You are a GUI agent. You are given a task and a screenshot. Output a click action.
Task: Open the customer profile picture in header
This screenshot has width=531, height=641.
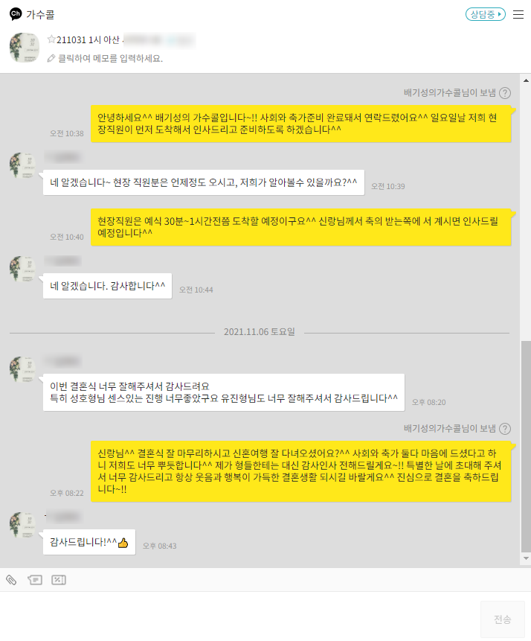tap(25, 48)
